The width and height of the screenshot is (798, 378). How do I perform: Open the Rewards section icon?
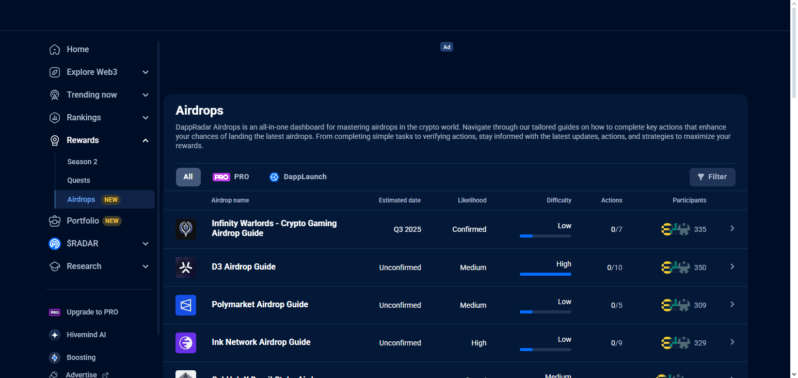54,140
